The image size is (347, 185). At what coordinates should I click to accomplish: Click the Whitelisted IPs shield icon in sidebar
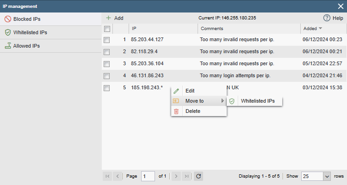[7, 32]
